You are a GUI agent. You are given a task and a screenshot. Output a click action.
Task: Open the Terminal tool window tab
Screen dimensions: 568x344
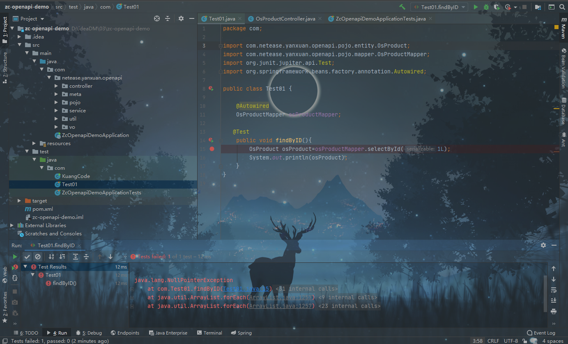209,333
